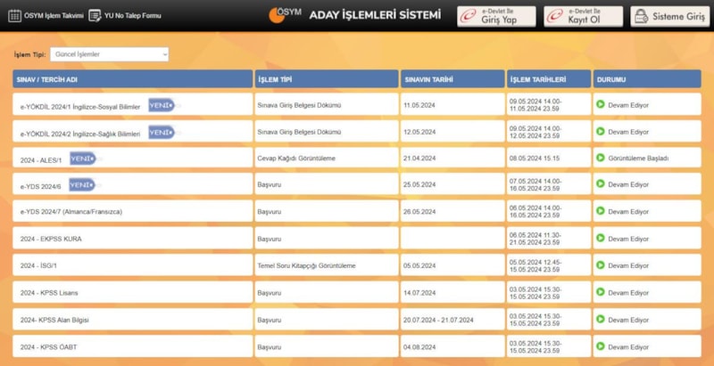Click the DURUMU column header
The height and width of the screenshot is (366, 714).
coord(646,79)
